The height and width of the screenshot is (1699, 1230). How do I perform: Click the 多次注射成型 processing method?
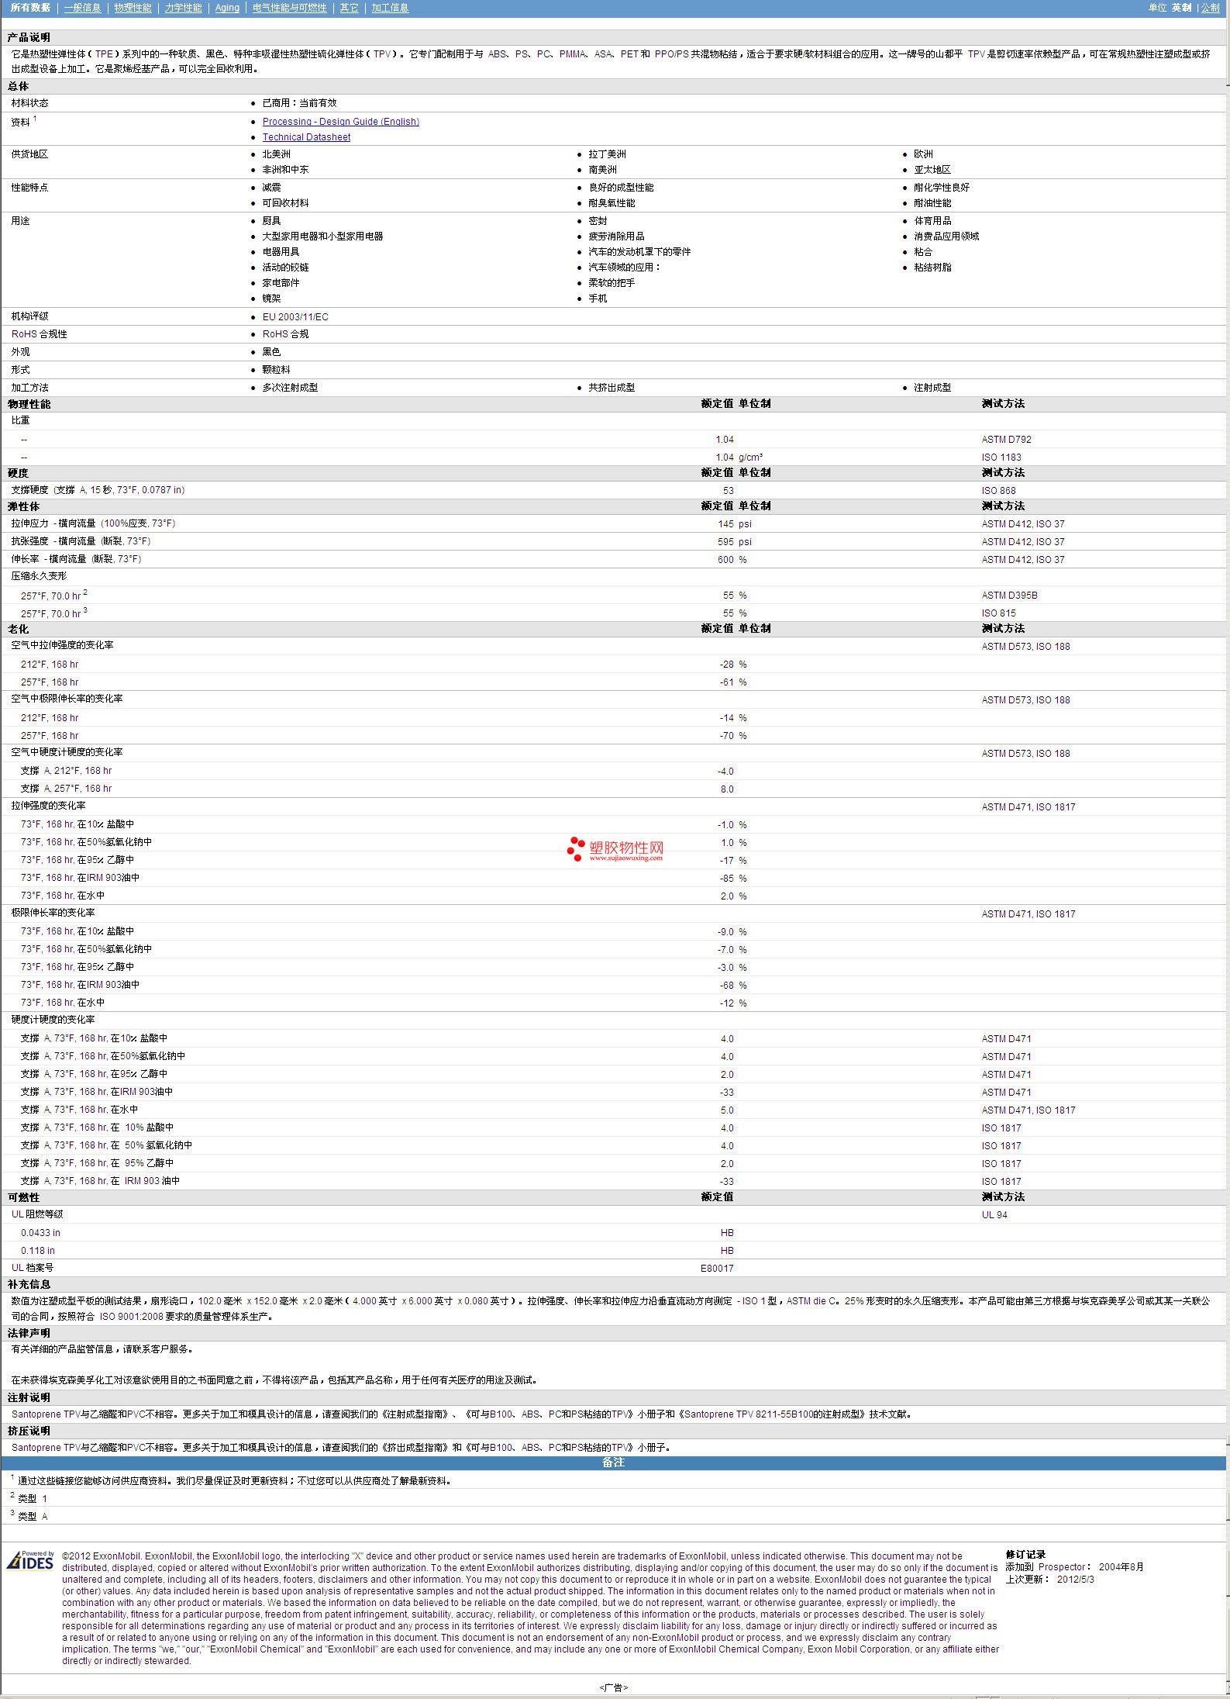(290, 388)
